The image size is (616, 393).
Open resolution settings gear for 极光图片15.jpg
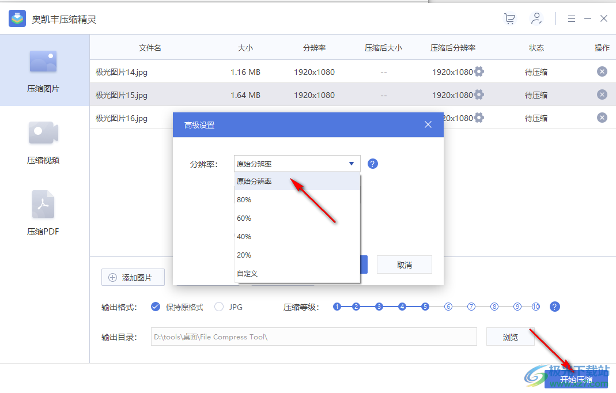pyautogui.click(x=479, y=95)
